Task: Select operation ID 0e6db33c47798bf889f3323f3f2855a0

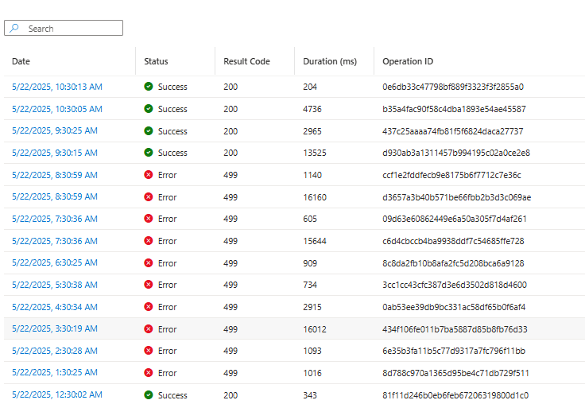Action: tap(453, 87)
